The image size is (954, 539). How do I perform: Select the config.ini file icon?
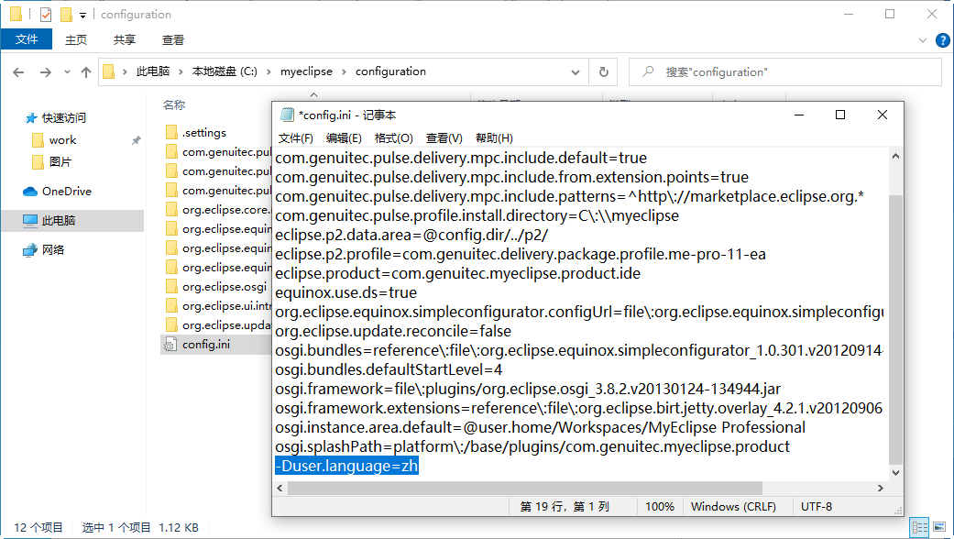(170, 345)
